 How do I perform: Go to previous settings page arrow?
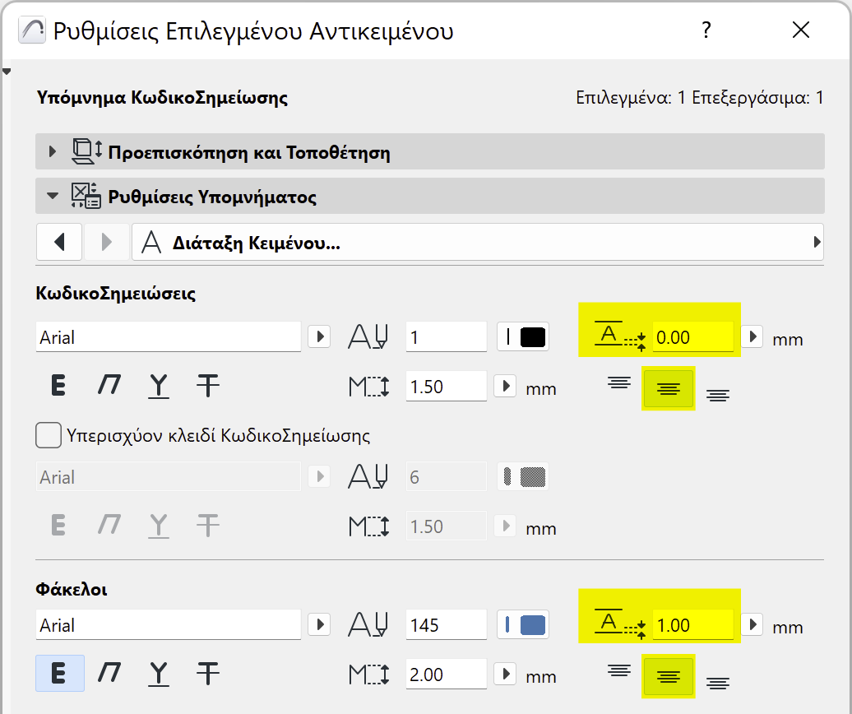[59, 243]
